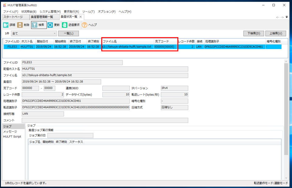The height and width of the screenshot is (188, 292).
Task: Click the 集信日 date range field
Action: [61, 82]
